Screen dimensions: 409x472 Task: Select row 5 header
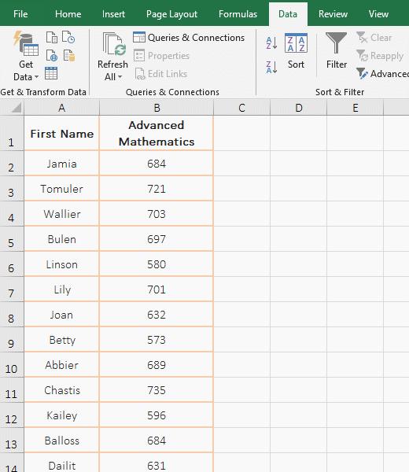point(11,238)
